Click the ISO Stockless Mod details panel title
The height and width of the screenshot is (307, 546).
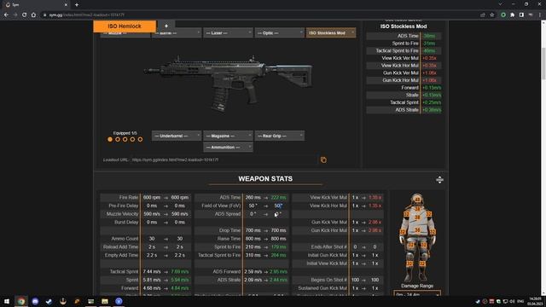[404, 26]
